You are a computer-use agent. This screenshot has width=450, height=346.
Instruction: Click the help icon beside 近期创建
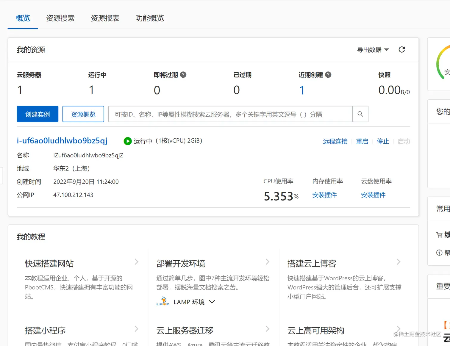[x=328, y=75]
